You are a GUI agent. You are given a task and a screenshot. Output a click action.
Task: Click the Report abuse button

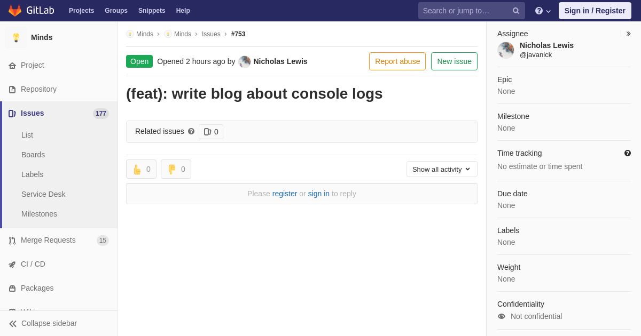pyautogui.click(x=397, y=61)
